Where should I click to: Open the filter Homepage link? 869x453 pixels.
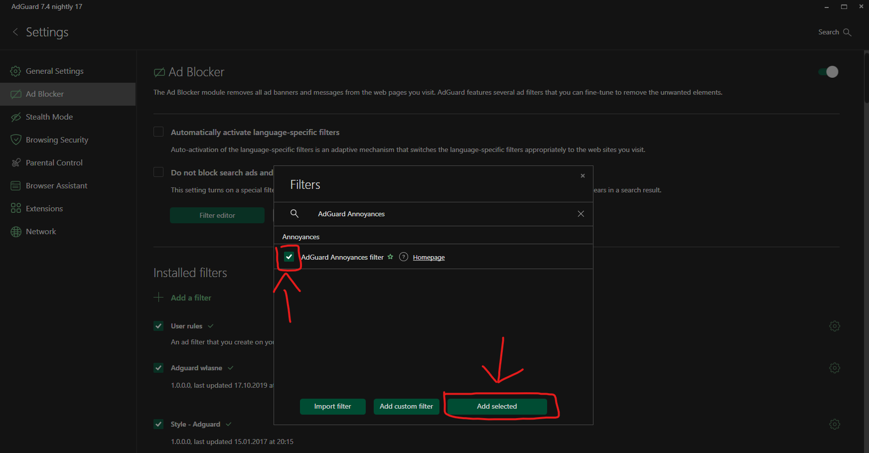pyautogui.click(x=429, y=257)
